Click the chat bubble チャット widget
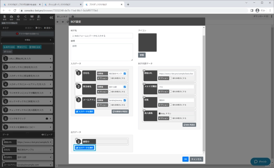Screen dimensions: 274x168 coord(260,161)
